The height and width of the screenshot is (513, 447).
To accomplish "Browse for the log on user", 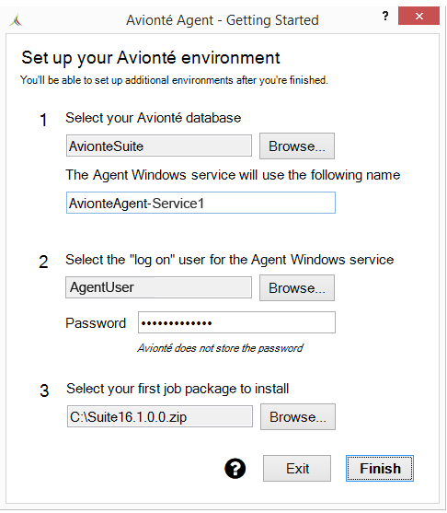I will (297, 288).
